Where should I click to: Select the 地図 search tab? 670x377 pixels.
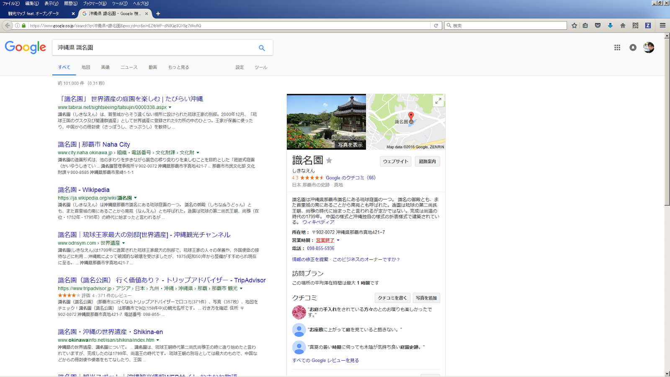pyautogui.click(x=86, y=67)
